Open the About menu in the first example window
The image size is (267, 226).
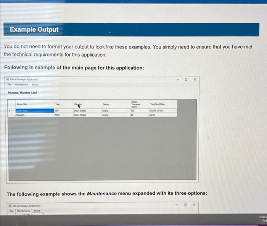tap(35, 84)
